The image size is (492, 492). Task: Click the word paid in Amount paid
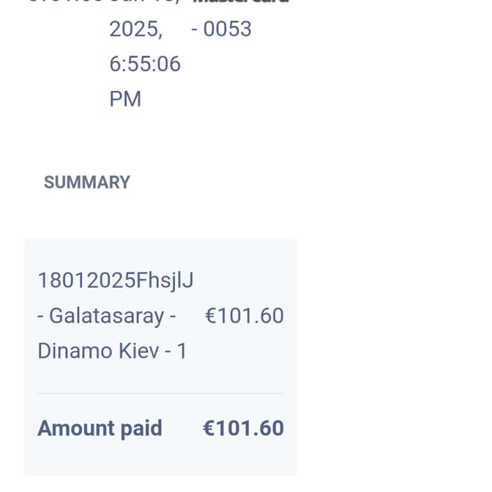point(141,429)
